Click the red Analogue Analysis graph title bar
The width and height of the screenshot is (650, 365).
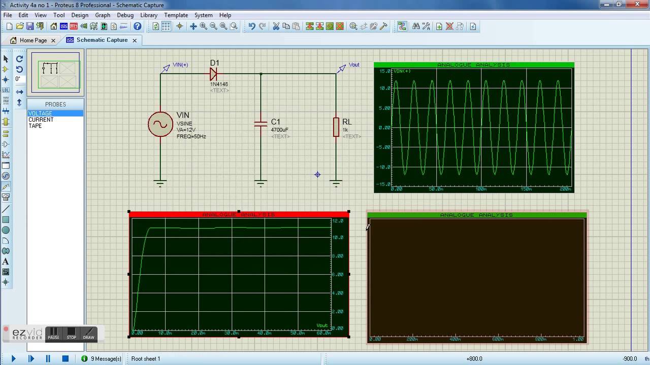click(x=239, y=214)
